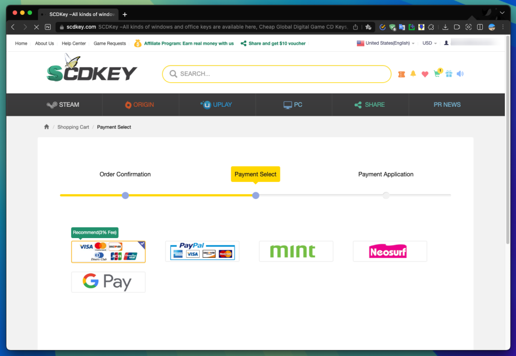
Task: Open the Affiliate Program link
Action: (184, 43)
